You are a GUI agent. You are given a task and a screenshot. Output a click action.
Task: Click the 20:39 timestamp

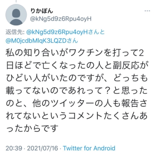point(14,148)
